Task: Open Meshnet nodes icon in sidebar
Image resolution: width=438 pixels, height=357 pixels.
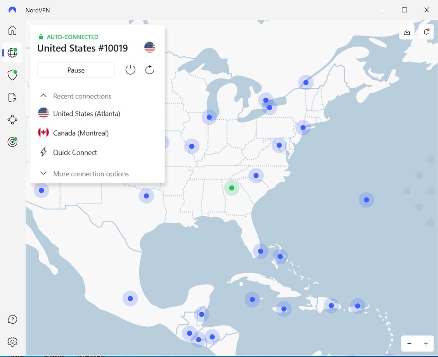Action: [x=12, y=120]
